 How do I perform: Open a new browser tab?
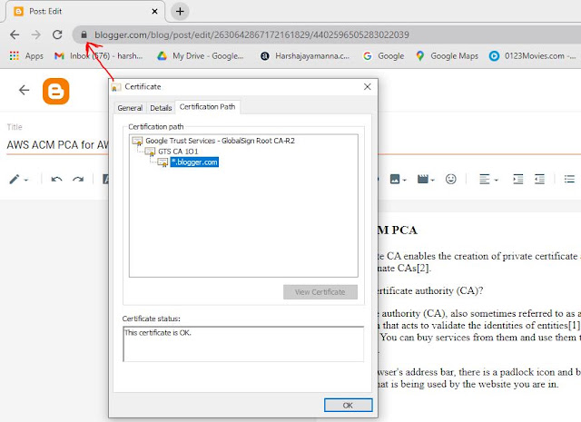coord(180,12)
